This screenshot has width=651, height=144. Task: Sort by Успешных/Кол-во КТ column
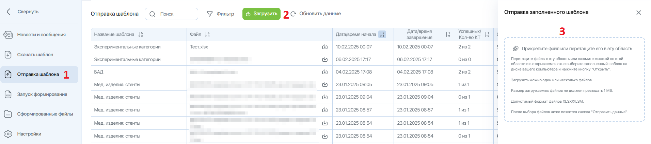[487, 34]
